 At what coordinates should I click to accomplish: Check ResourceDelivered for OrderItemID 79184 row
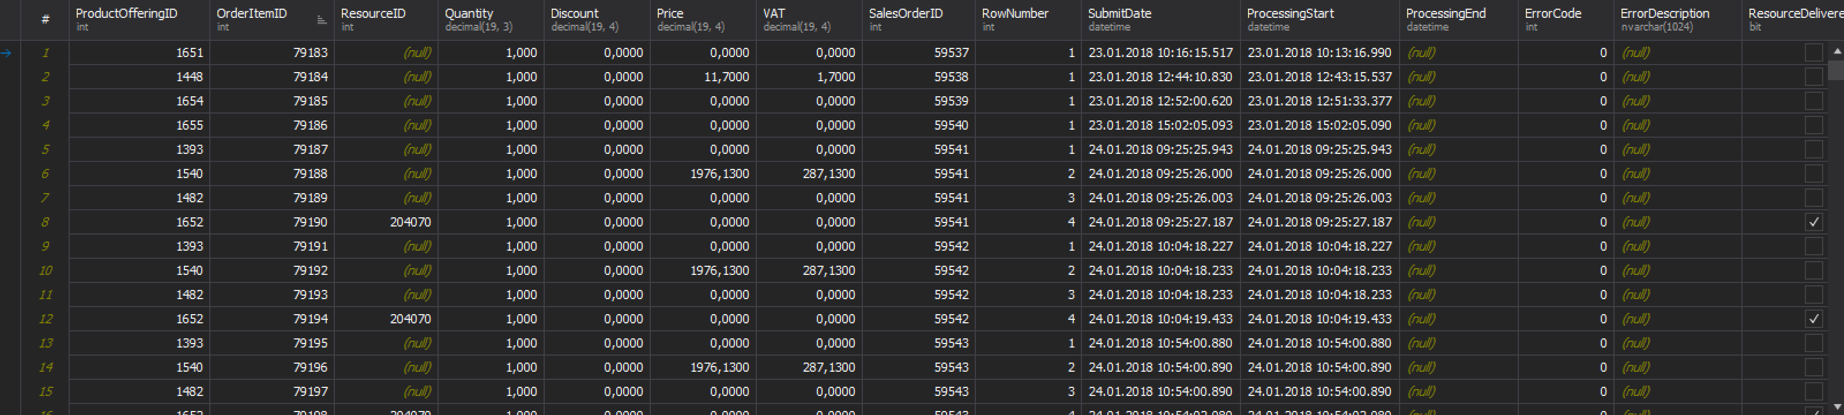[1813, 77]
